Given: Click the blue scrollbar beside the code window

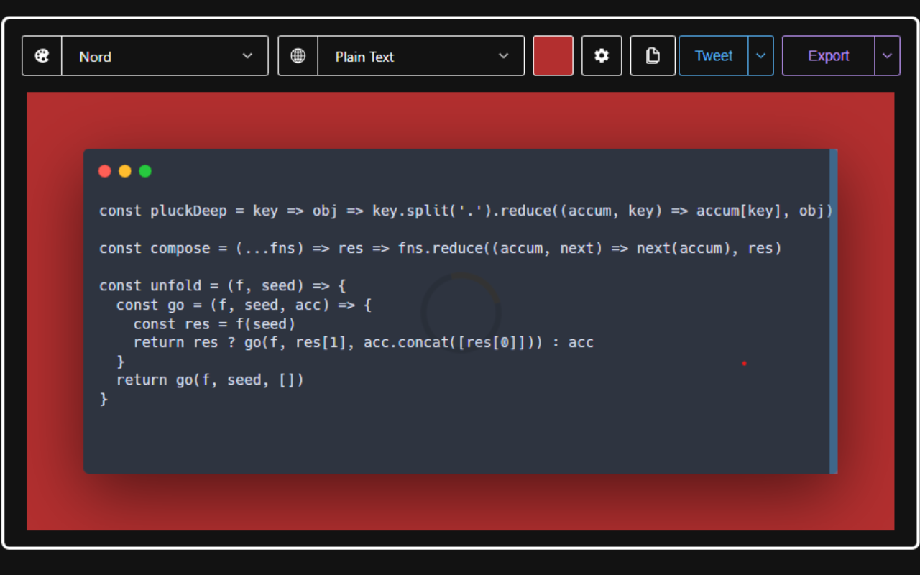Looking at the screenshot, I should (x=832, y=309).
